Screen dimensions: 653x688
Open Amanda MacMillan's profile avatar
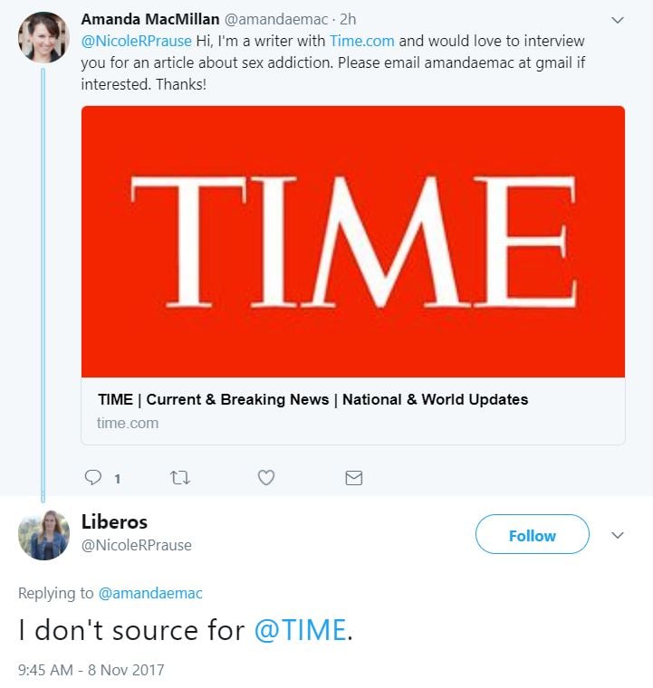43,38
